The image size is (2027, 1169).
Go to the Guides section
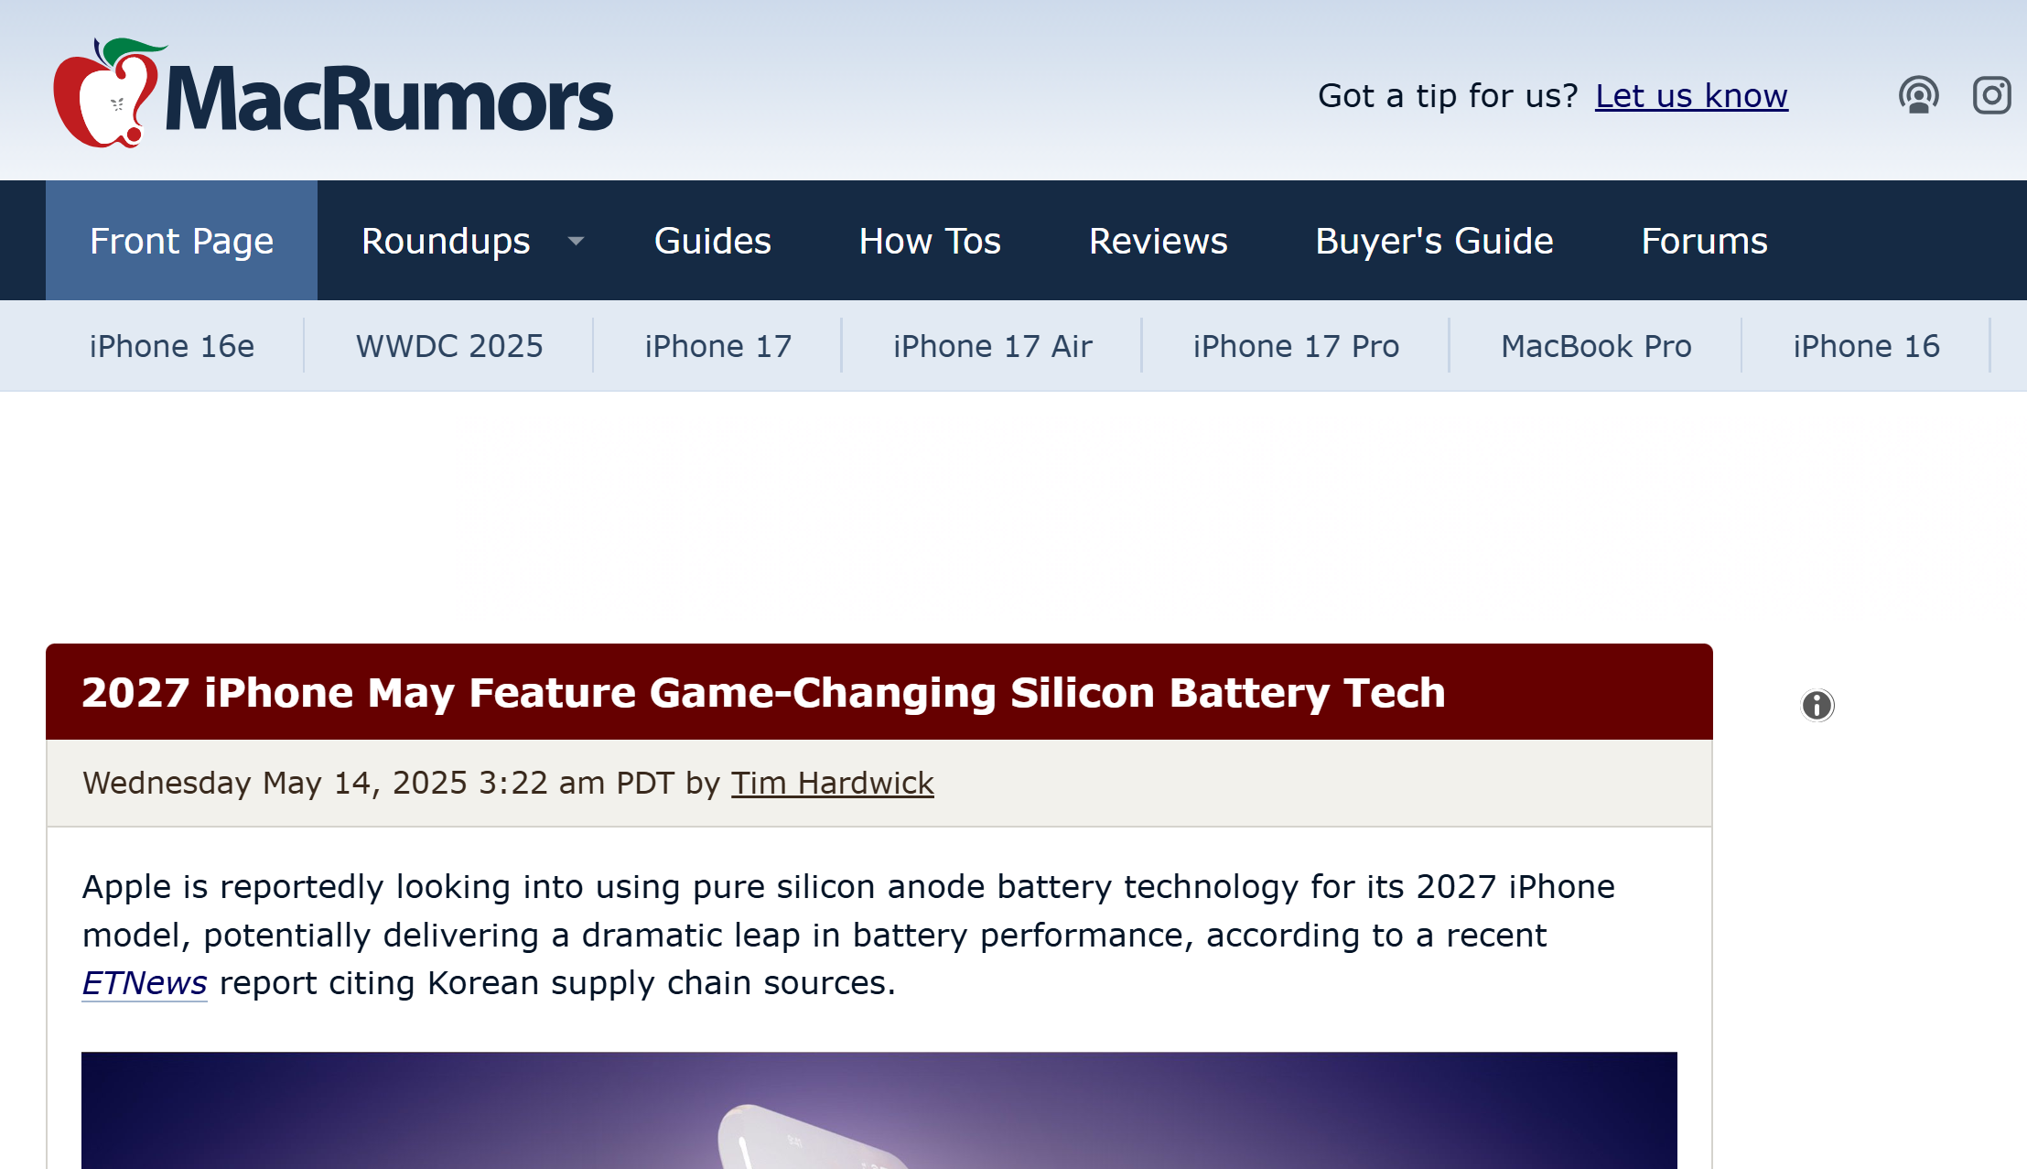click(712, 241)
